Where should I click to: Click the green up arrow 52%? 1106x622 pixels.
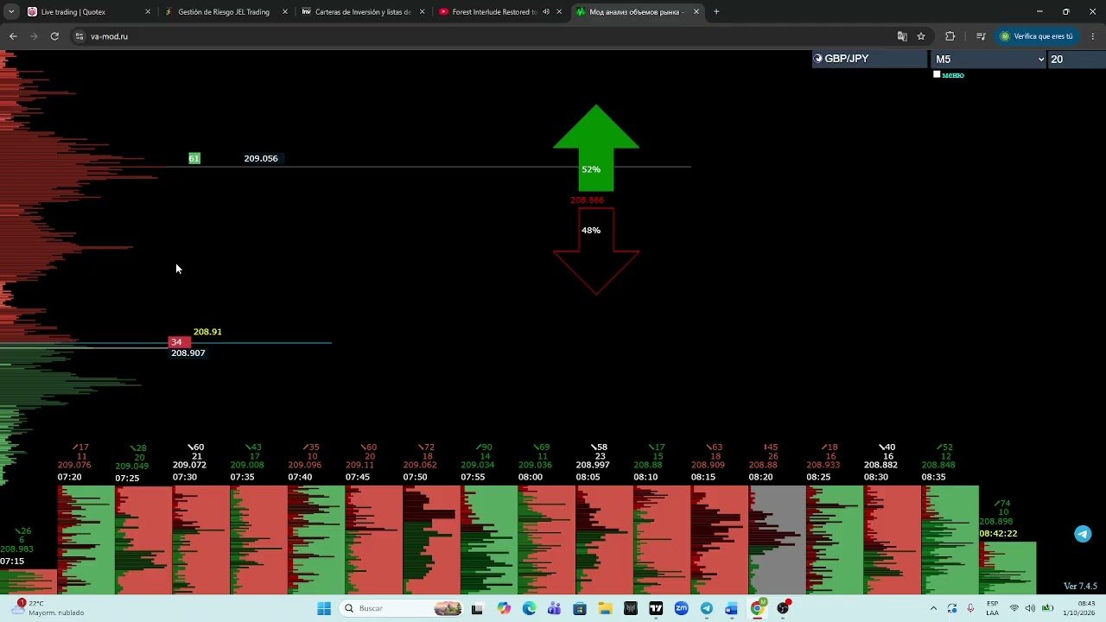click(x=596, y=148)
